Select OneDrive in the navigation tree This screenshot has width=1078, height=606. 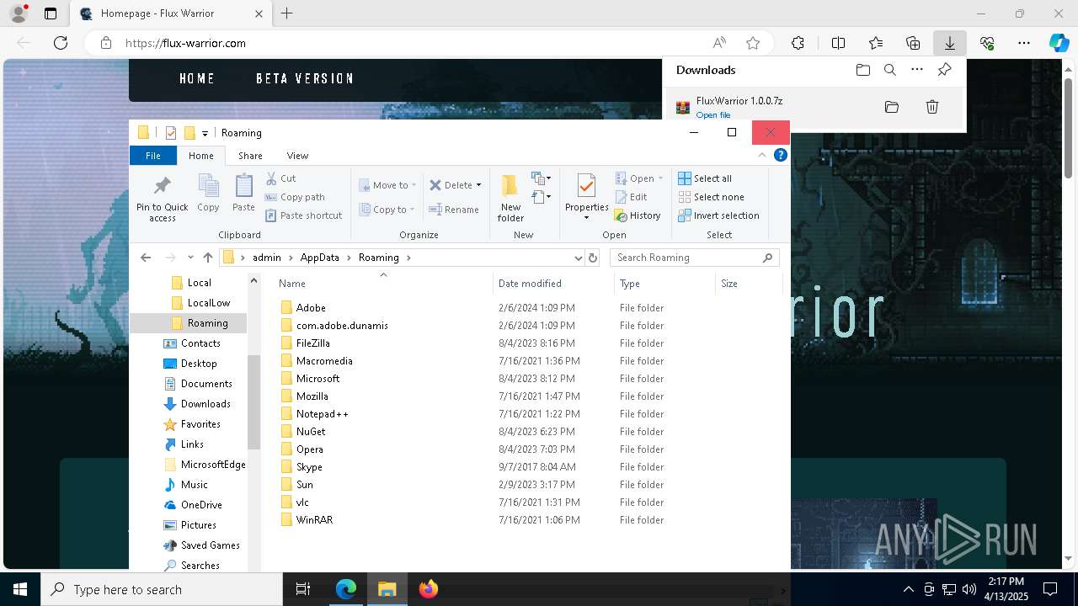[200, 505]
